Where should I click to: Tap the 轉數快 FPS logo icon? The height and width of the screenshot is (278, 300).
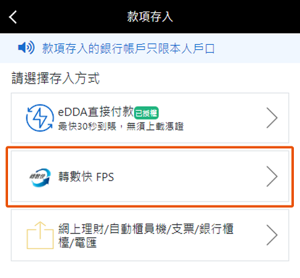(x=40, y=178)
